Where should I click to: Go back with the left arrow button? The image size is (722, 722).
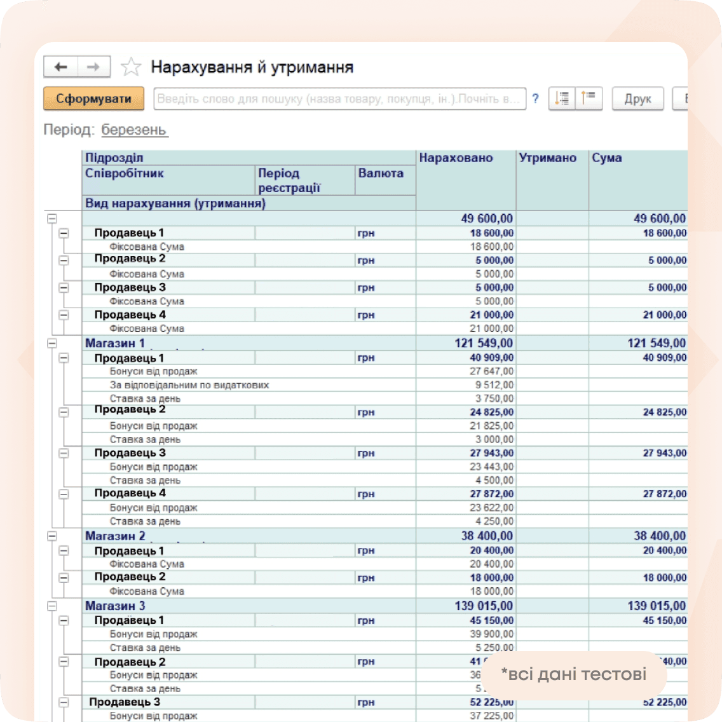[x=61, y=67]
